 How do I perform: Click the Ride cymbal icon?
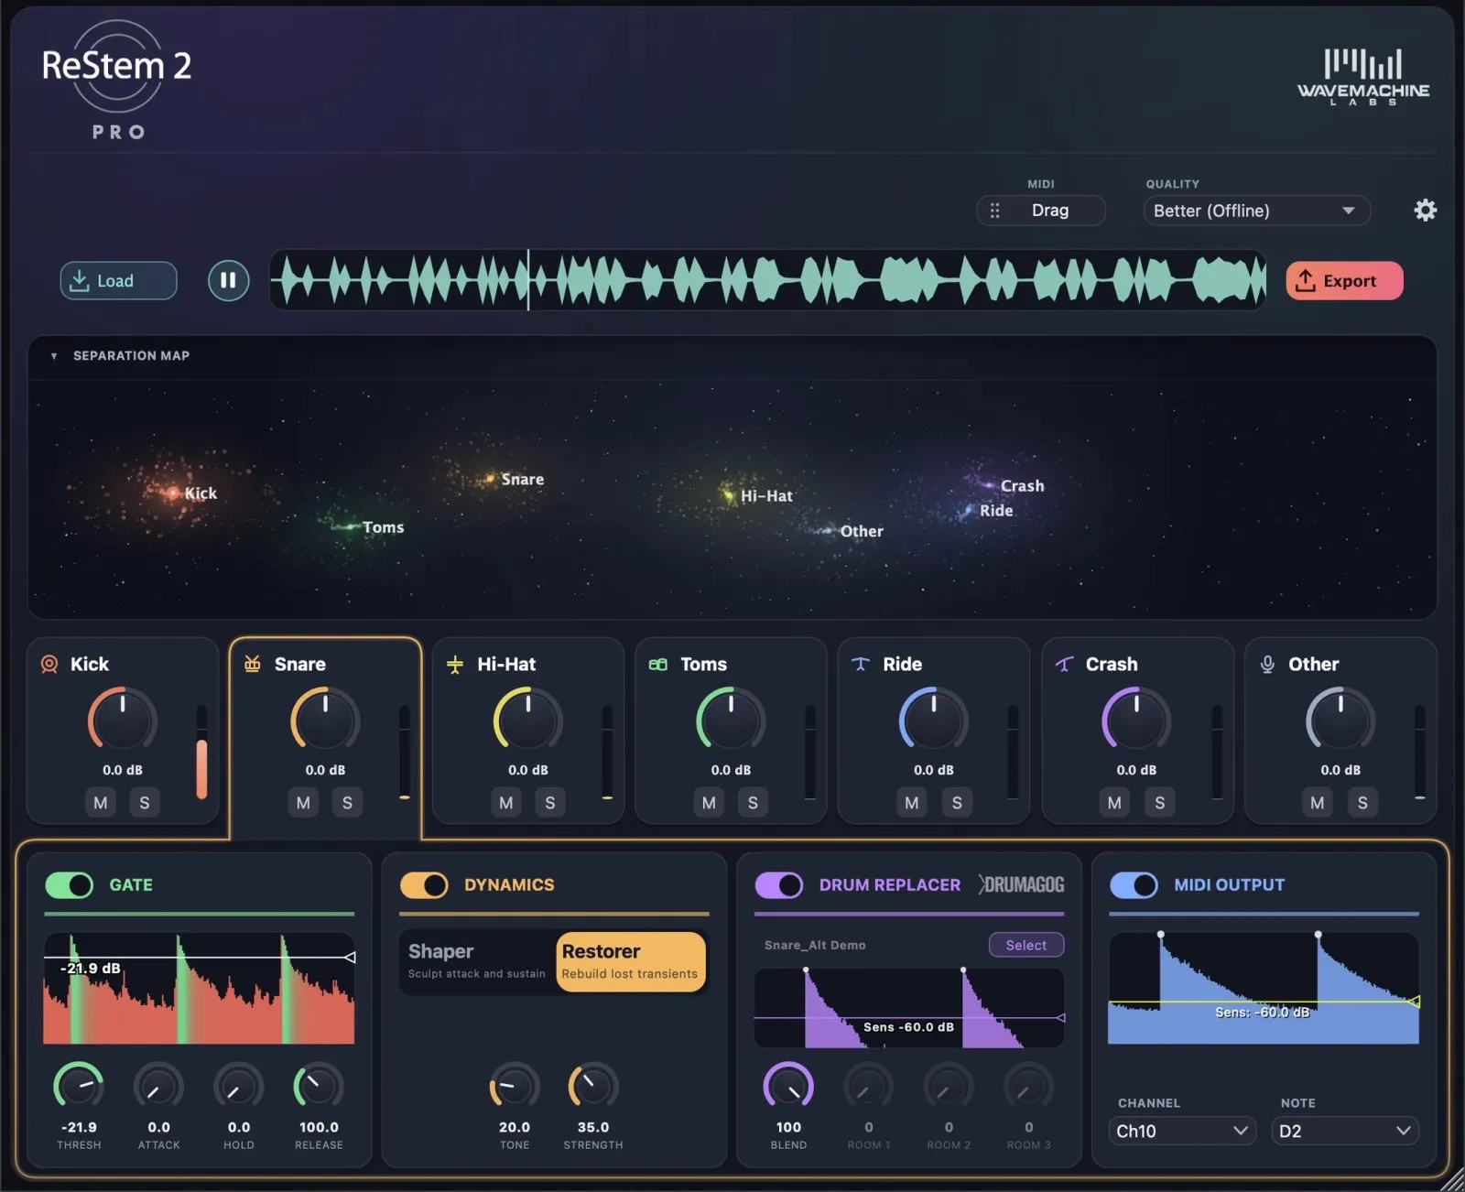pos(861,664)
